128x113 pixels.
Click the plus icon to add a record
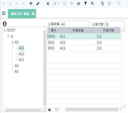pos(31,3)
